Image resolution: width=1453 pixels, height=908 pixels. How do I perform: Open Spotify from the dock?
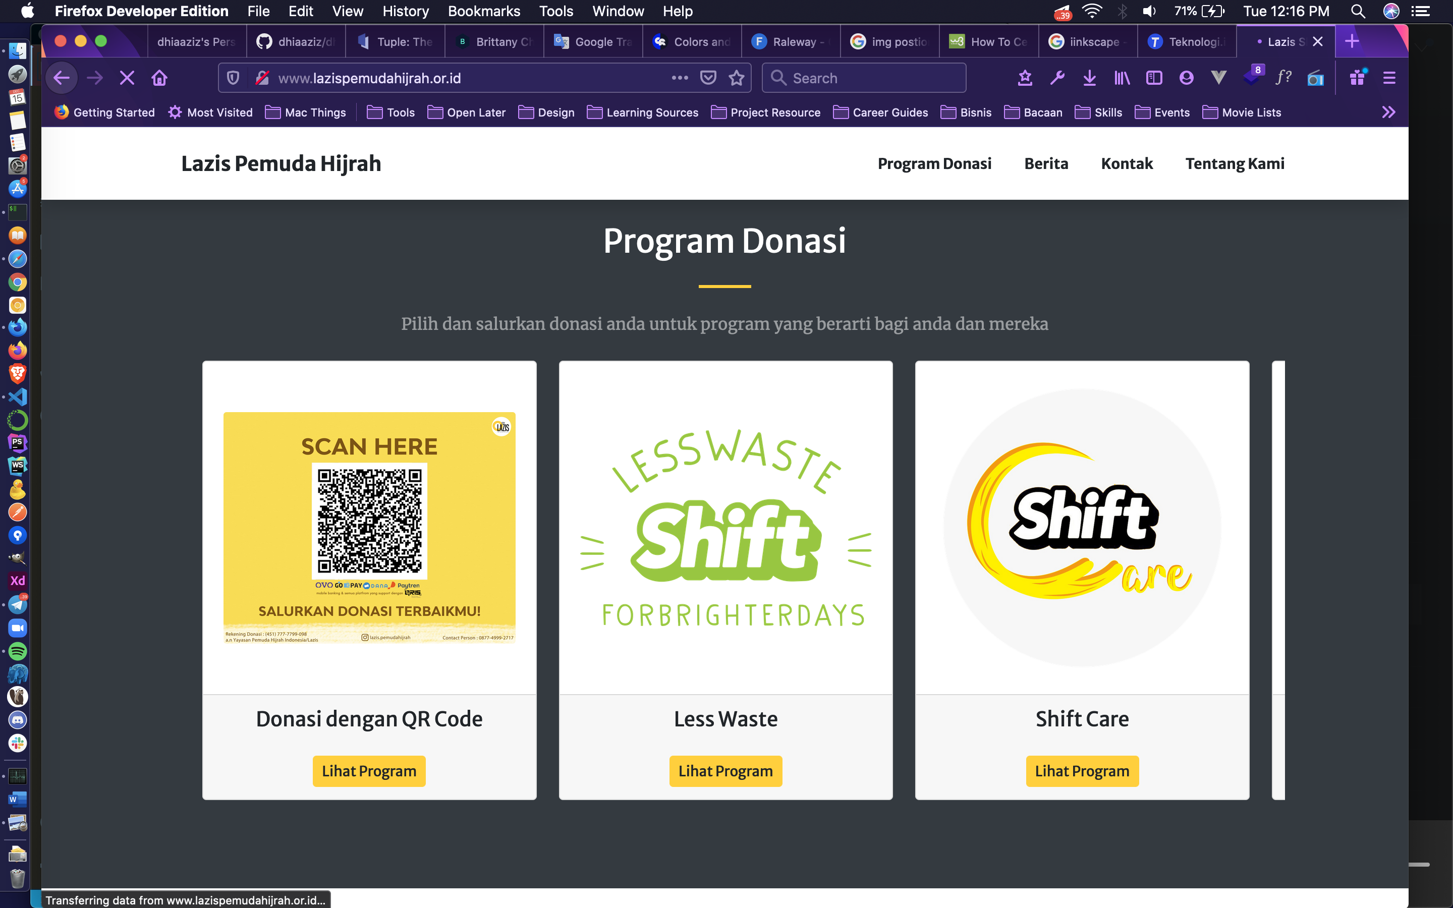pos(18,651)
